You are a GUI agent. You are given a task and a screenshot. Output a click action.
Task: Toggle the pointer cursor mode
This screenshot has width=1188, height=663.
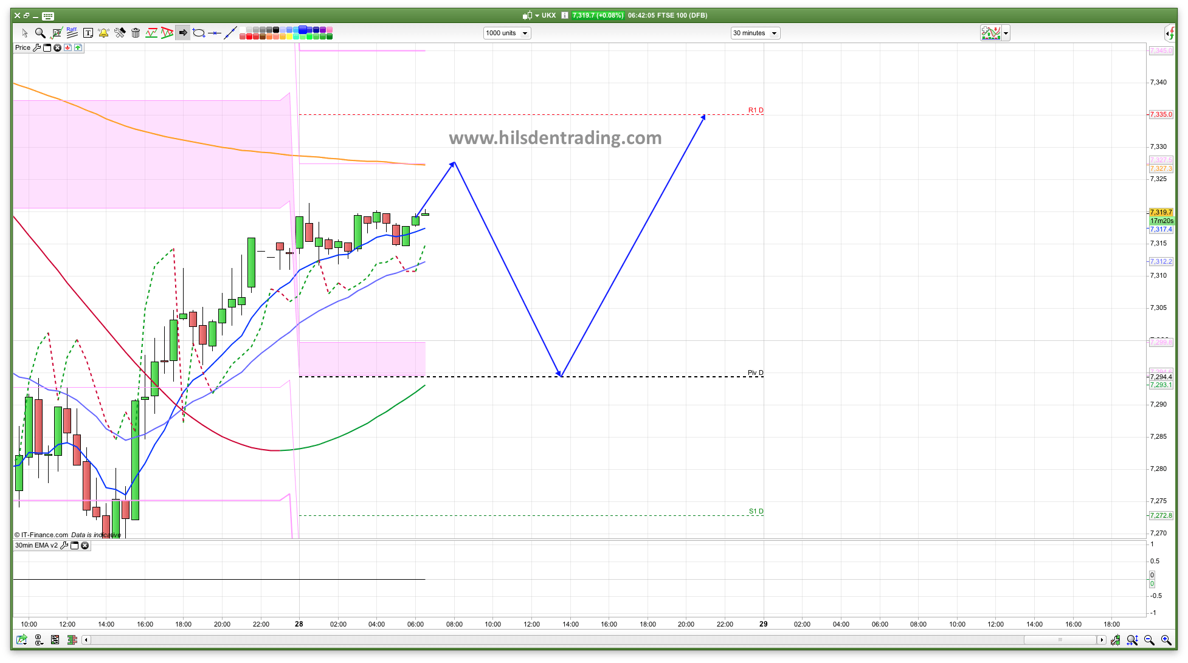pos(25,33)
